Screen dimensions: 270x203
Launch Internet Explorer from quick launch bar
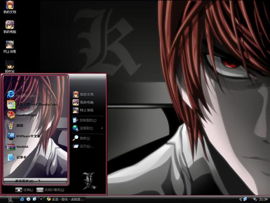tap(22, 199)
